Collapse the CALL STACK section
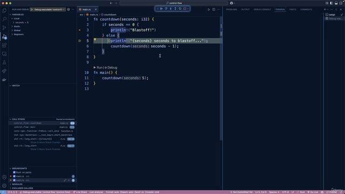Screen dimensions: 345x194 pyautogui.click(x=18, y=119)
